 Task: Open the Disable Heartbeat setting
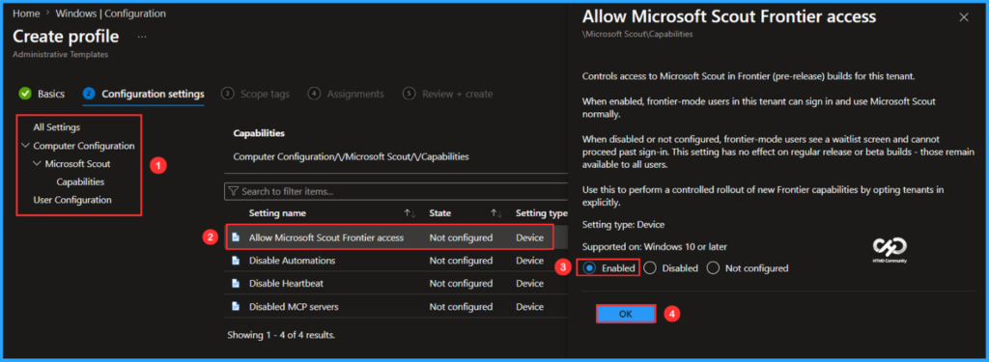tap(286, 283)
